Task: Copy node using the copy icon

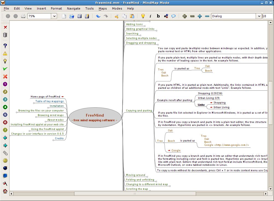Action: [124, 16]
